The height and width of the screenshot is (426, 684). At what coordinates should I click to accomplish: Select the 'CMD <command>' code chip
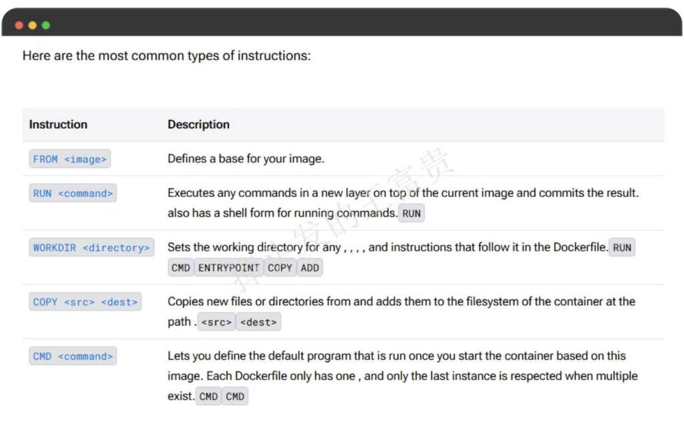coord(73,357)
